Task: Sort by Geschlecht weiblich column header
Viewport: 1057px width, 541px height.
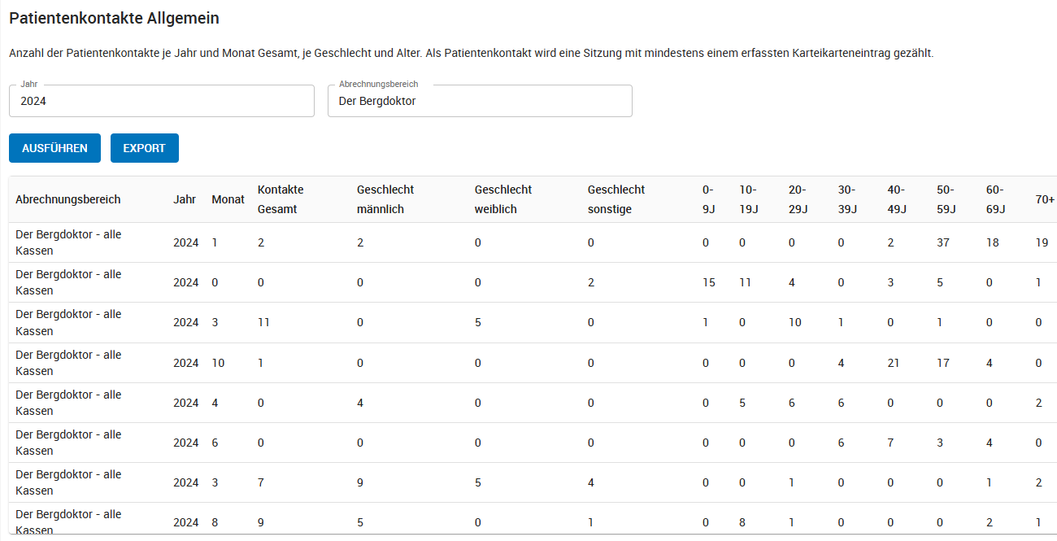Action: [503, 199]
